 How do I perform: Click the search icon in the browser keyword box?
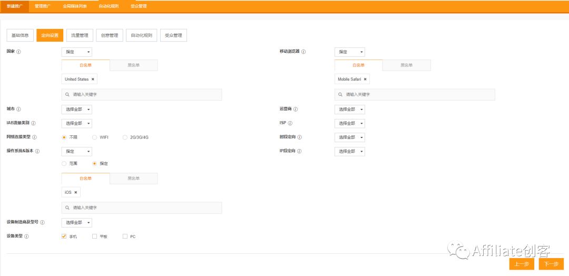[340, 94]
